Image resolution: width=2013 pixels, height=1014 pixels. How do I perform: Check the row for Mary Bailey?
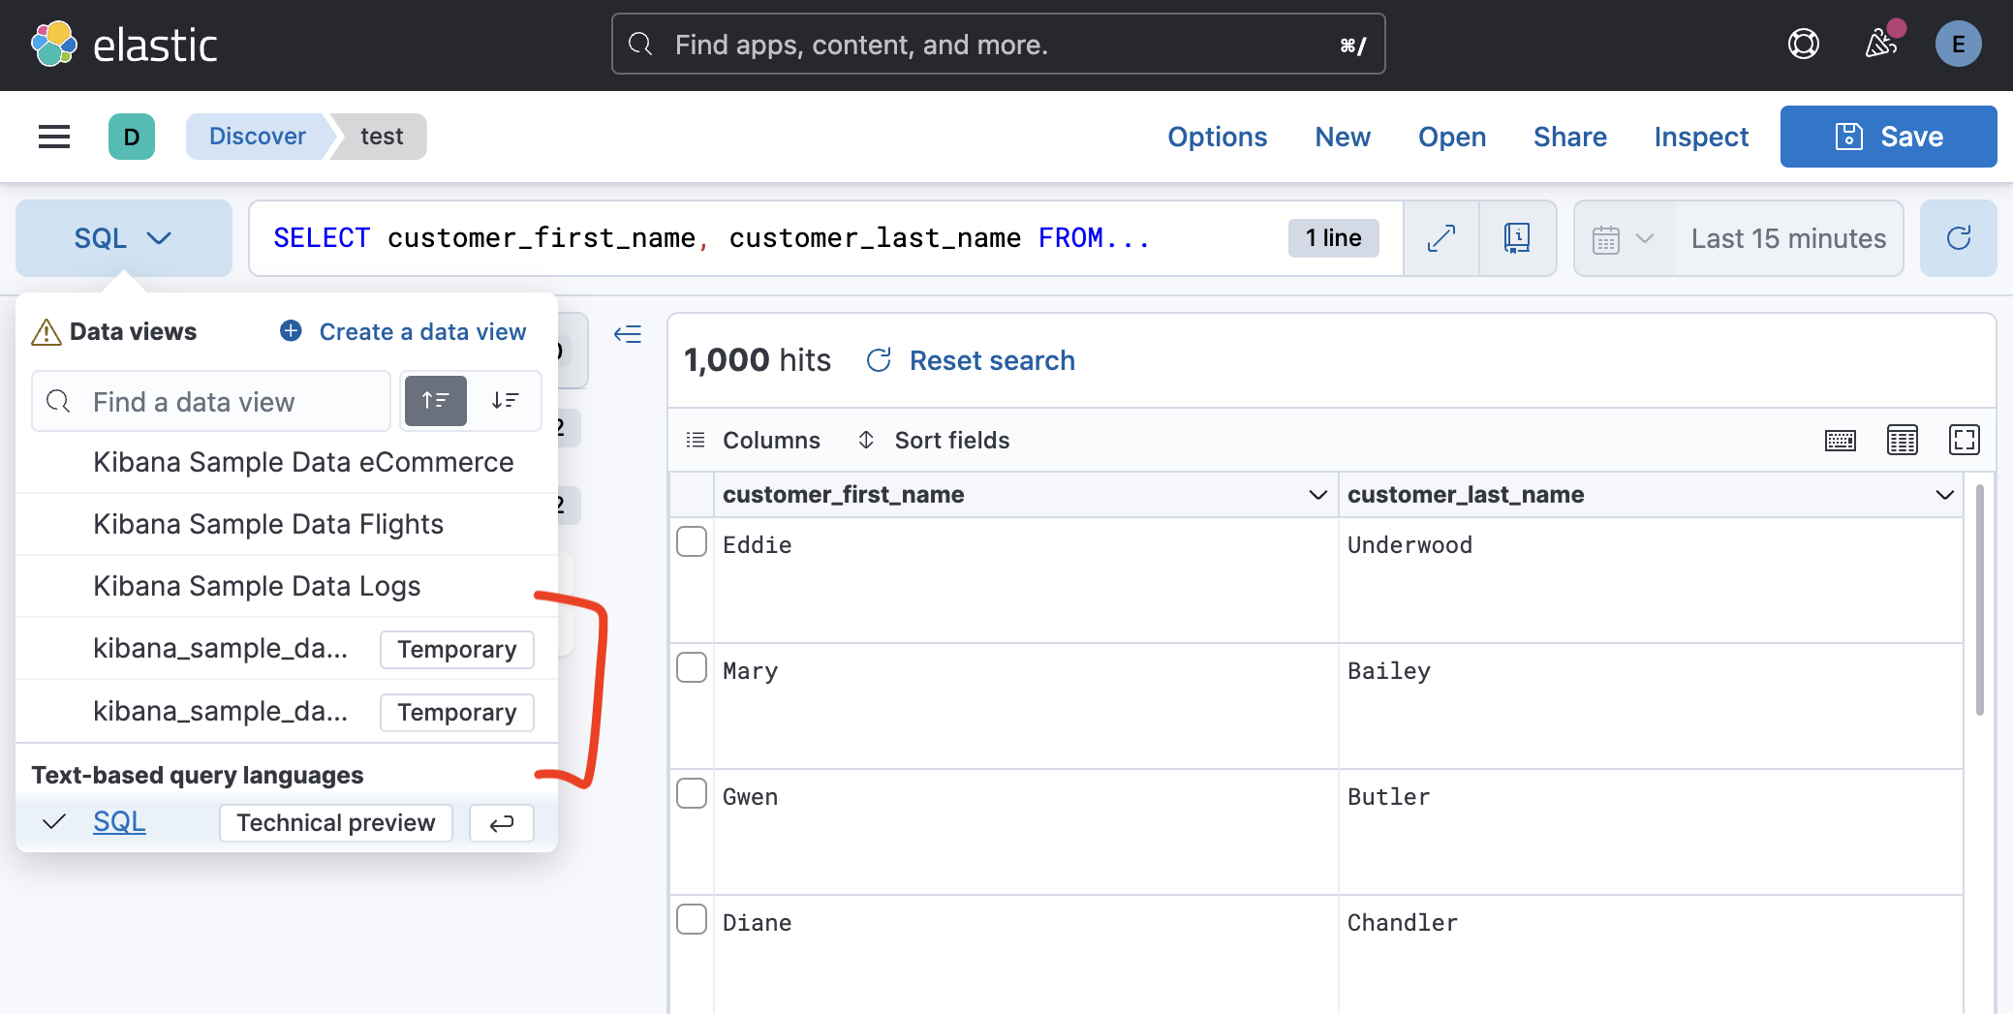[x=691, y=667]
